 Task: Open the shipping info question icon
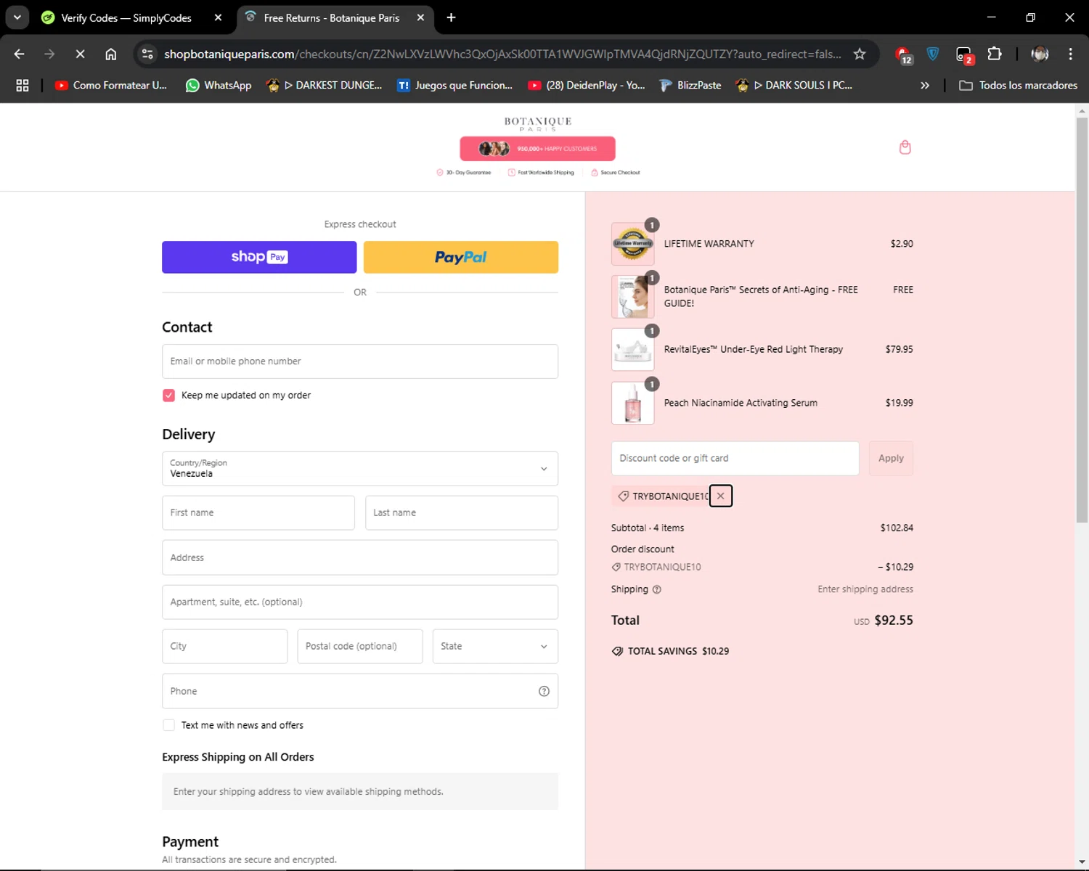coord(657,589)
